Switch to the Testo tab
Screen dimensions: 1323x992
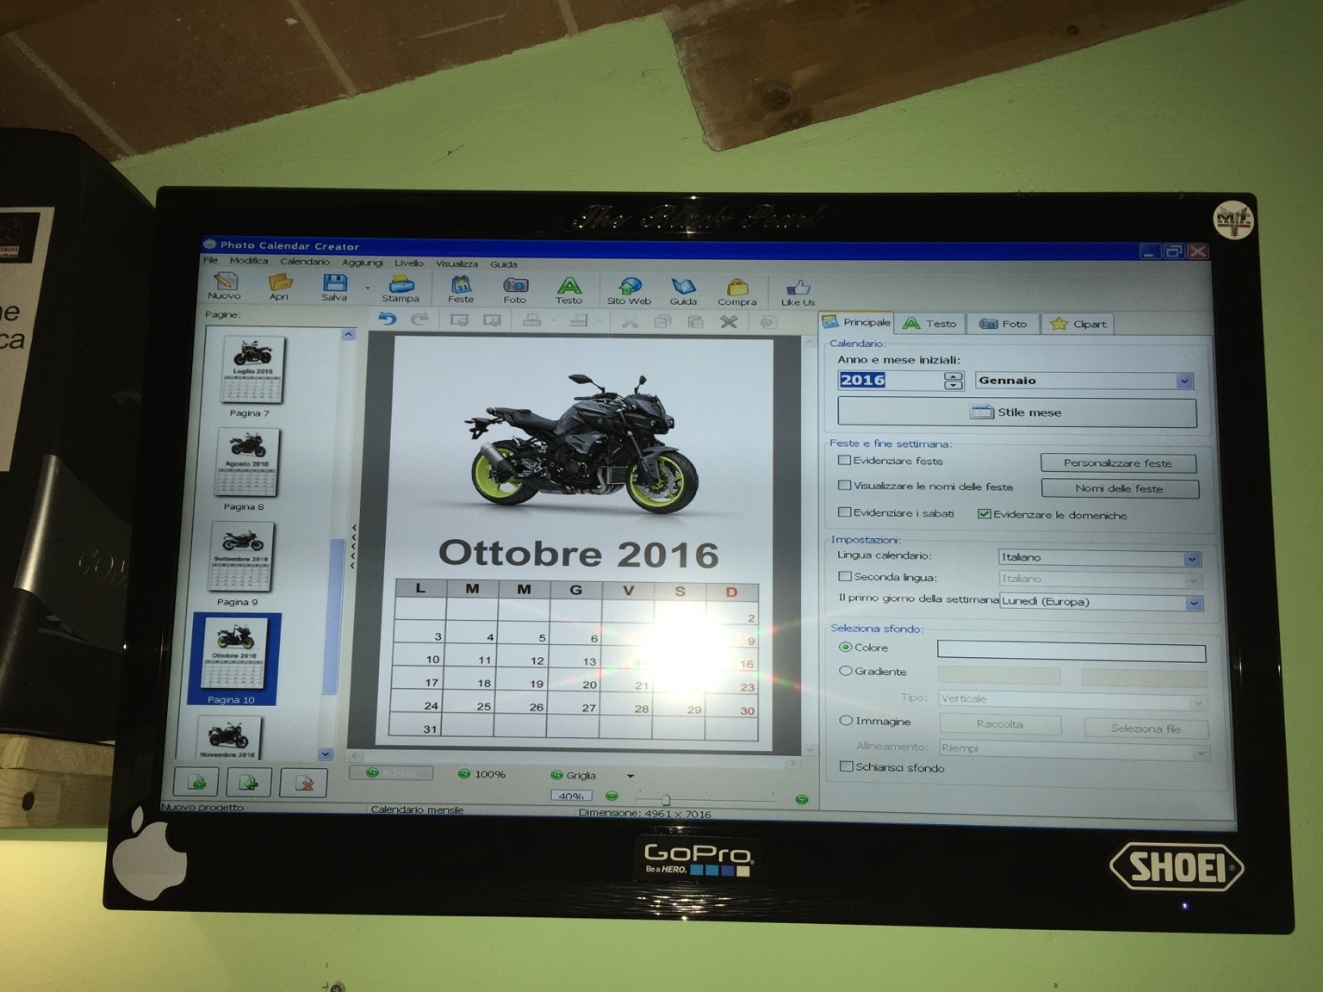(x=930, y=324)
